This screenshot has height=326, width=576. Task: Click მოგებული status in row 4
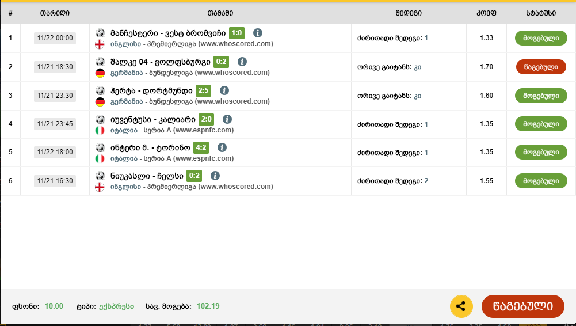pos(541,124)
